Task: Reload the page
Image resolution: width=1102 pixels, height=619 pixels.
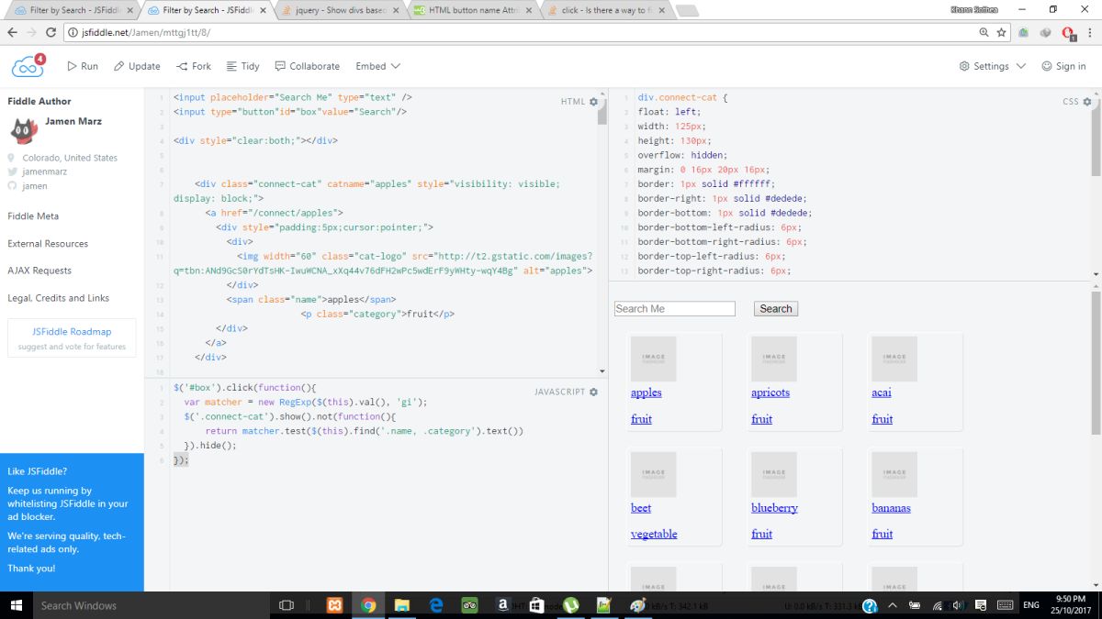Action: 53,32
